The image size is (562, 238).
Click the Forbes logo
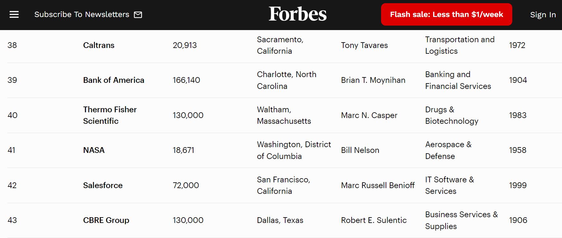click(x=298, y=14)
